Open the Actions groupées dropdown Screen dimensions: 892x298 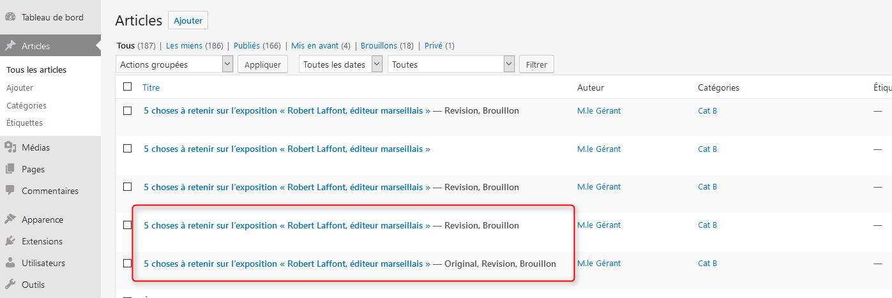(x=174, y=64)
